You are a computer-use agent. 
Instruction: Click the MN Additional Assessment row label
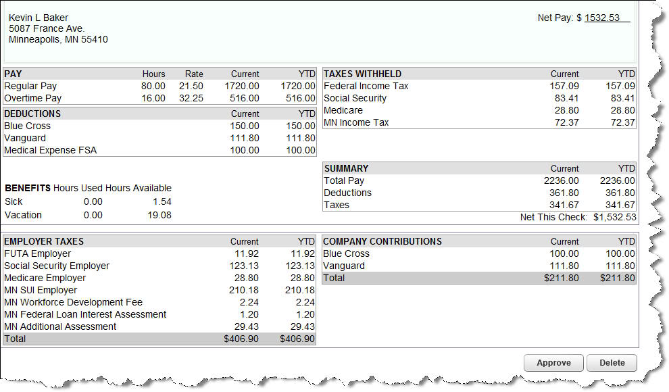[60, 326]
